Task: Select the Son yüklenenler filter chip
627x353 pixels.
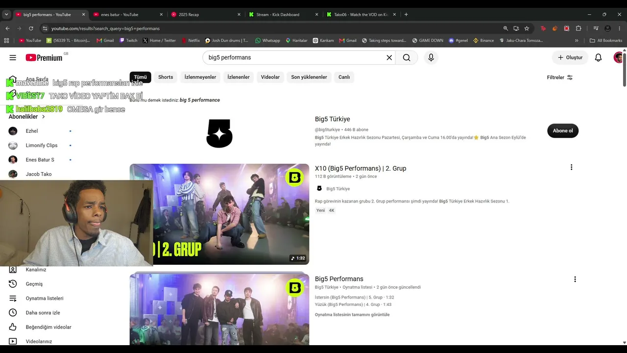Action: coord(309,77)
